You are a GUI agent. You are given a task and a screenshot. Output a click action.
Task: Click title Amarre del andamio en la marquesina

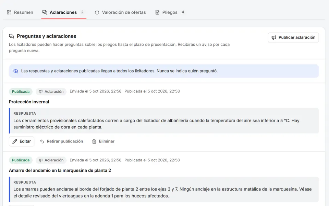(60, 171)
